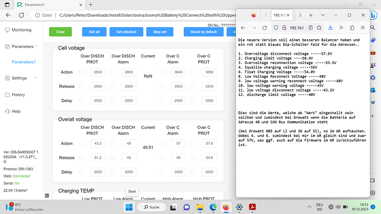Viewport: 381px width, 214px height.
Task: Open the Monitoring page in sidebar
Action: point(18,30)
